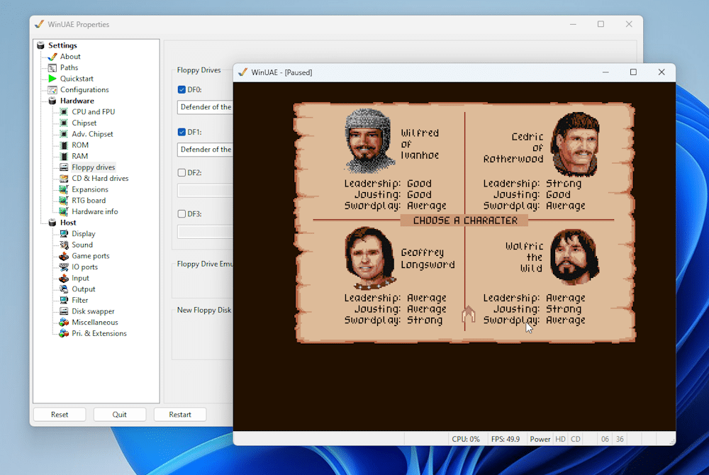Viewport: 709px width, 475px height.
Task: Click the Display monitor icon
Action: (64, 234)
